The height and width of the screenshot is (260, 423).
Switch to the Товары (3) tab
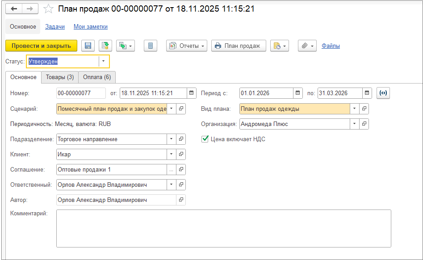click(x=59, y=77)
